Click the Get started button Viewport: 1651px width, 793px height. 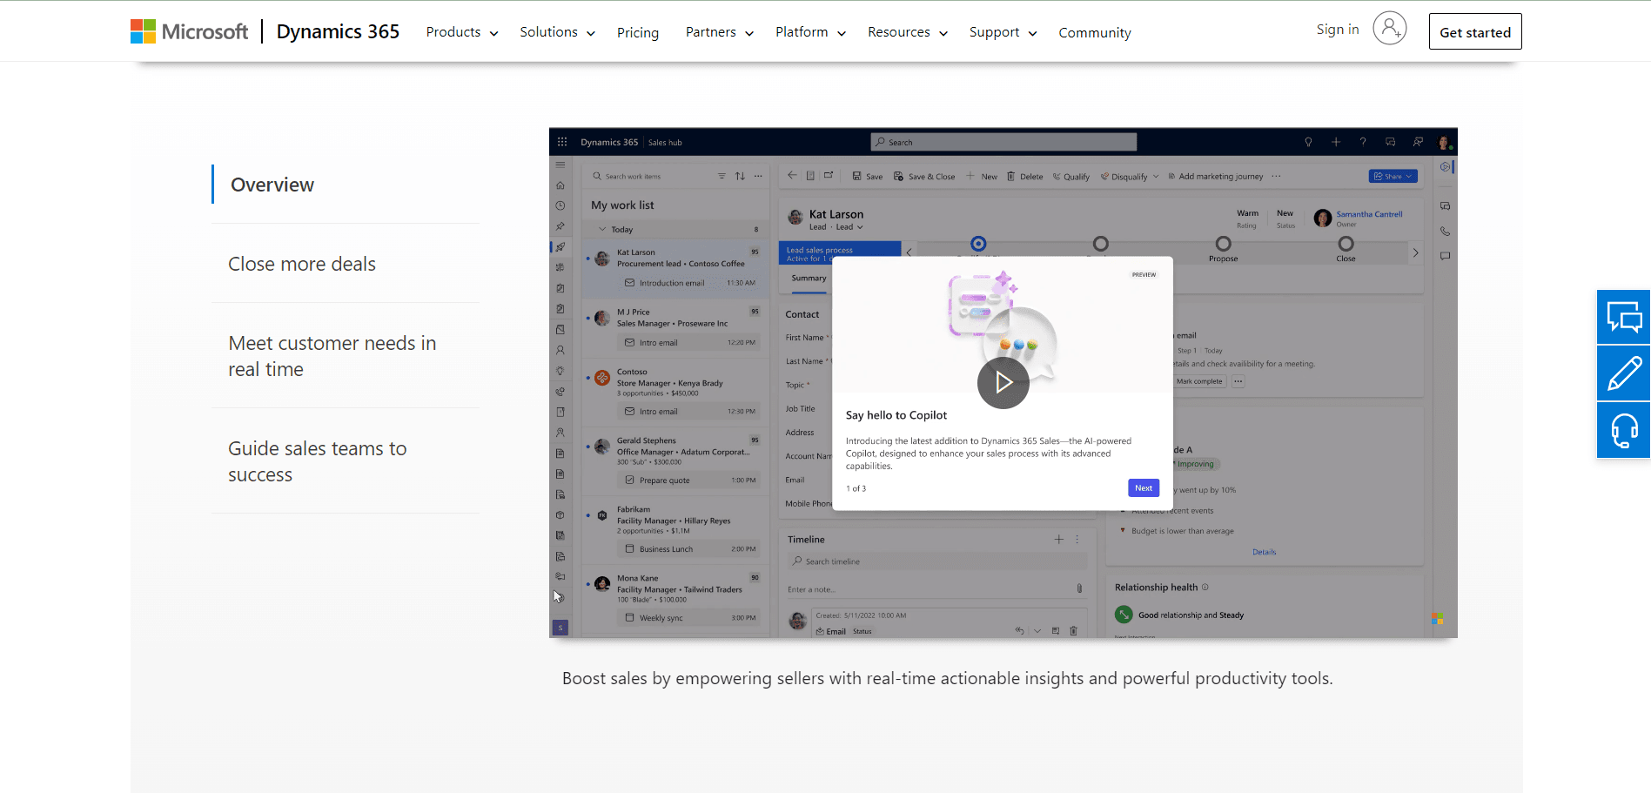[1474, 32]
